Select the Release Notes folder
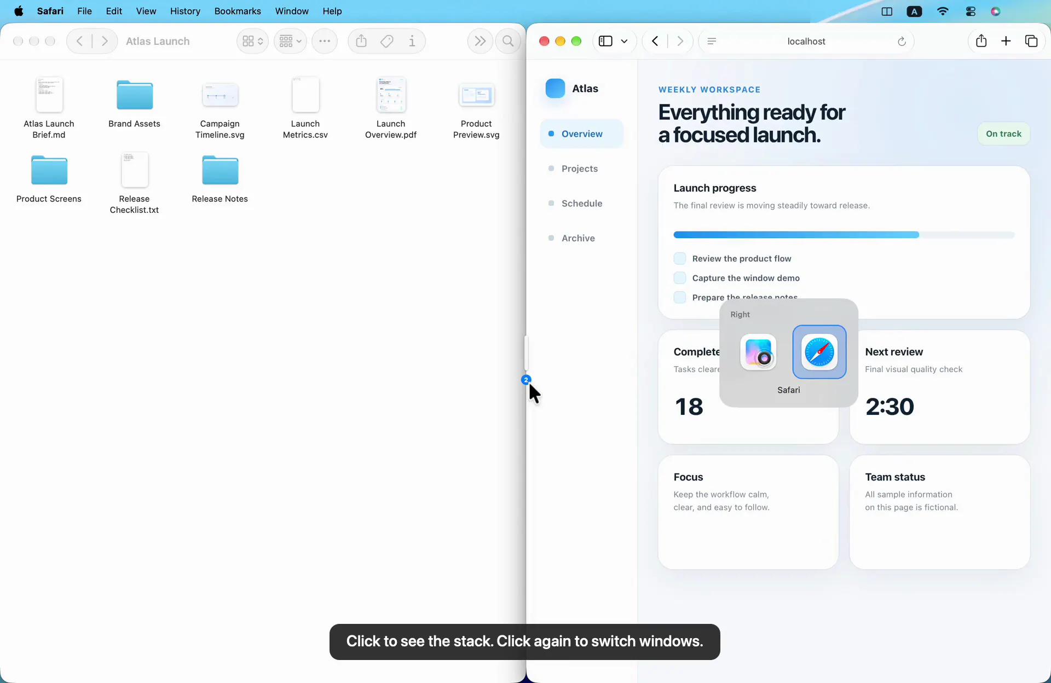The image size is (1051, 683). point(220,178)
